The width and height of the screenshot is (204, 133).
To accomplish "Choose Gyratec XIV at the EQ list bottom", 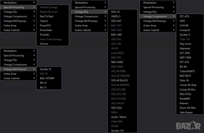I will tap(118, 131).
